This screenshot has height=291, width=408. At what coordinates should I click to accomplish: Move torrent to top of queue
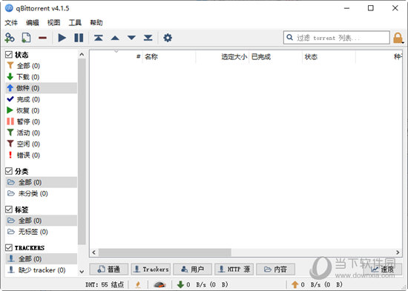99,38
